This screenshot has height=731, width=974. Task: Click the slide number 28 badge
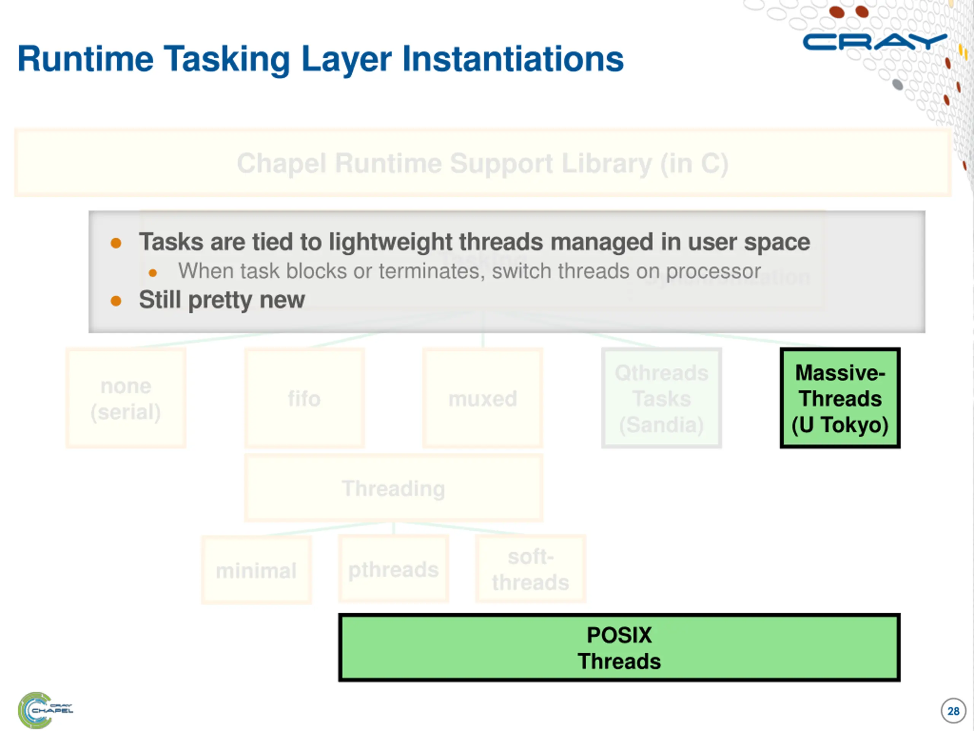click(x=953, y=711)
